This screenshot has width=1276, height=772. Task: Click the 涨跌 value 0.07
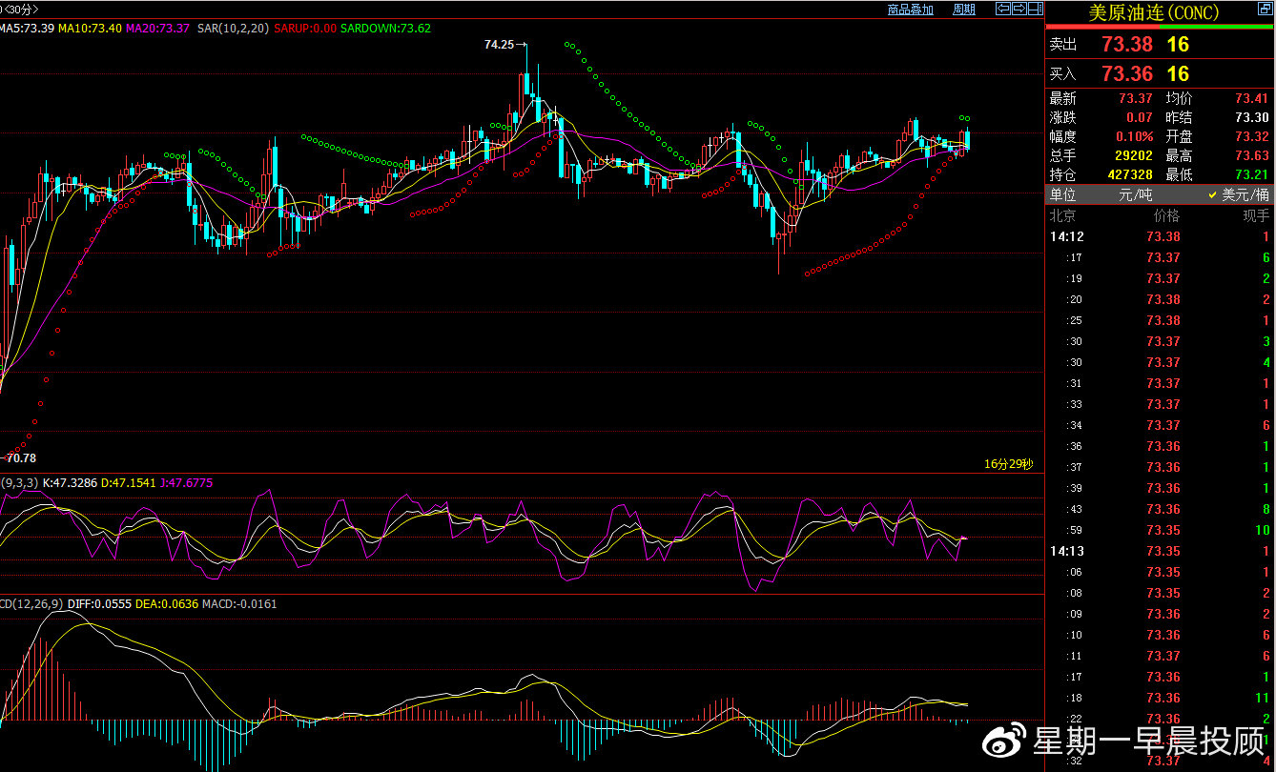[1139, 117]
